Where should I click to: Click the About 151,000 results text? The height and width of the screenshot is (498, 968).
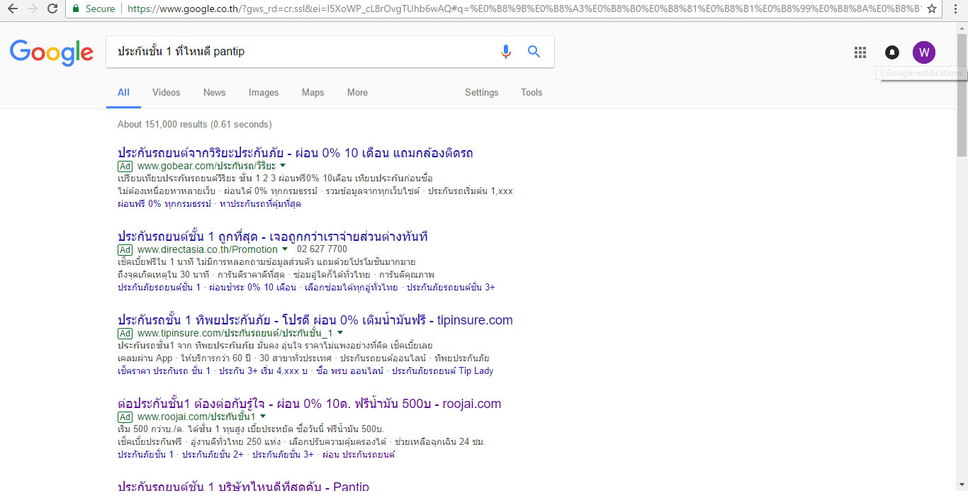pos(195,125)
